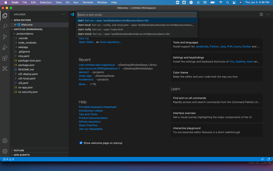Open Printable keyboard cheatsheet link

tap(97, 107)
